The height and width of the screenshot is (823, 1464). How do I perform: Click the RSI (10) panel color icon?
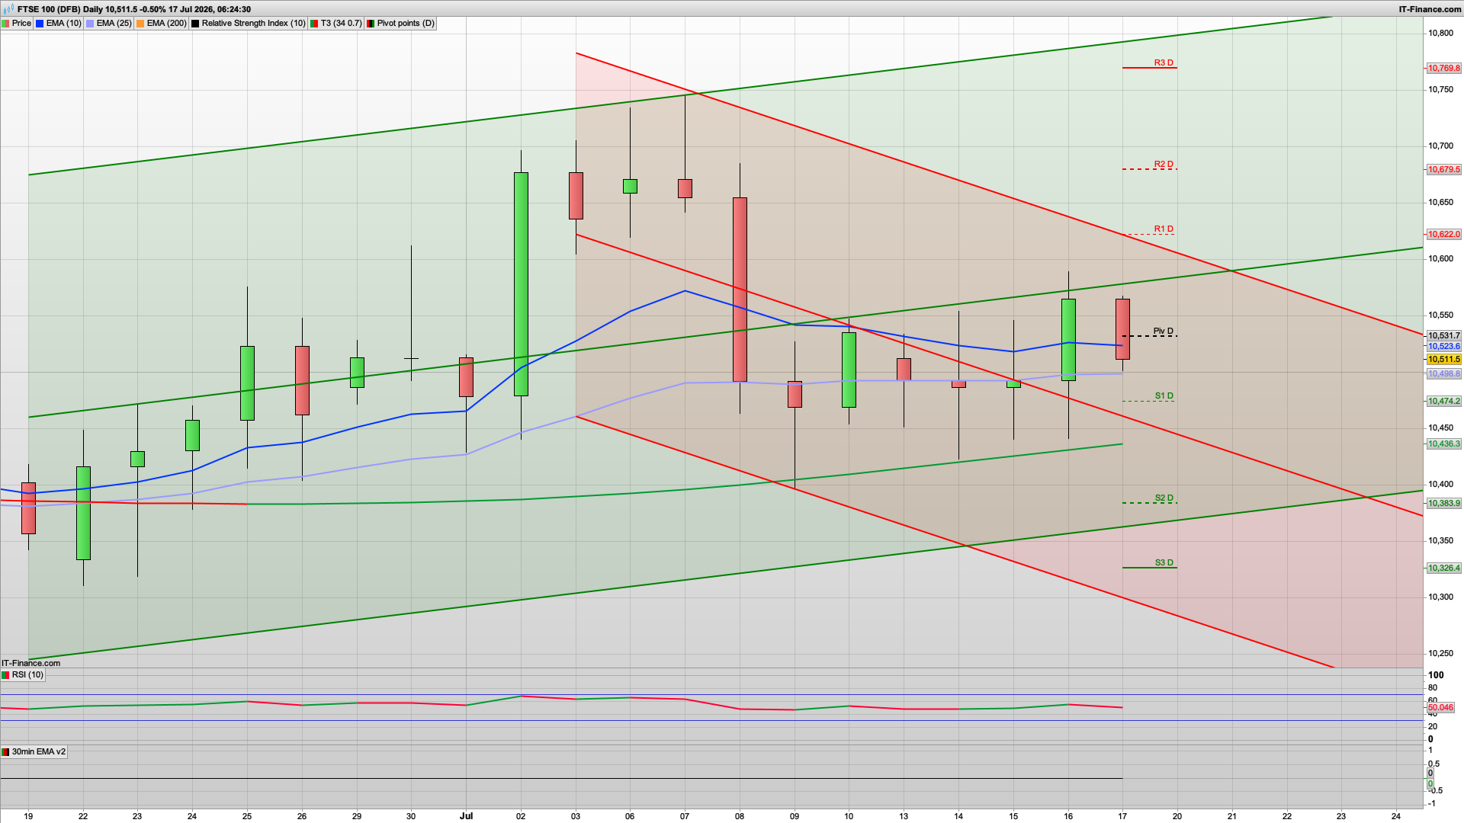pos(5,675)
